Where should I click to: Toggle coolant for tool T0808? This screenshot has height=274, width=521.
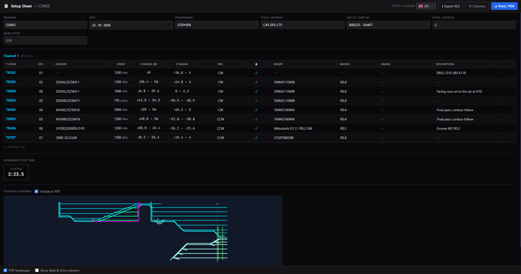click(256, 92)
